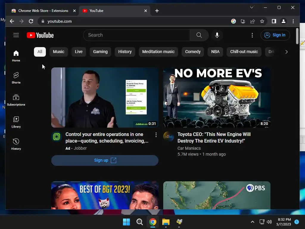Open NO MORE EV'S video thumbnail
The height and width of the screenshot is (229, 305).
217,98
